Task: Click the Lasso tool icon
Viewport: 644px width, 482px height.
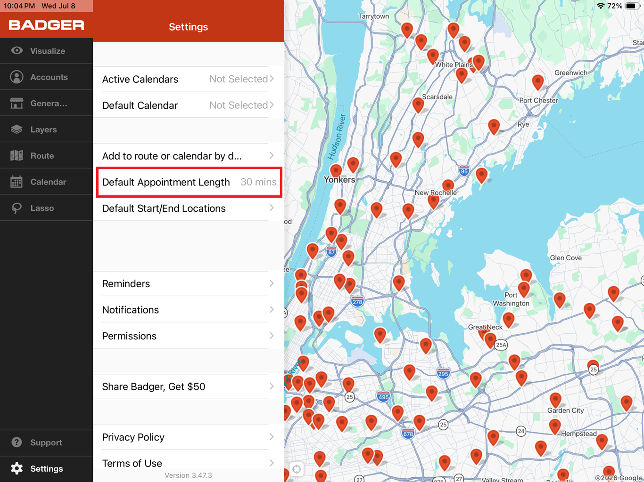Action: (17, 208)
